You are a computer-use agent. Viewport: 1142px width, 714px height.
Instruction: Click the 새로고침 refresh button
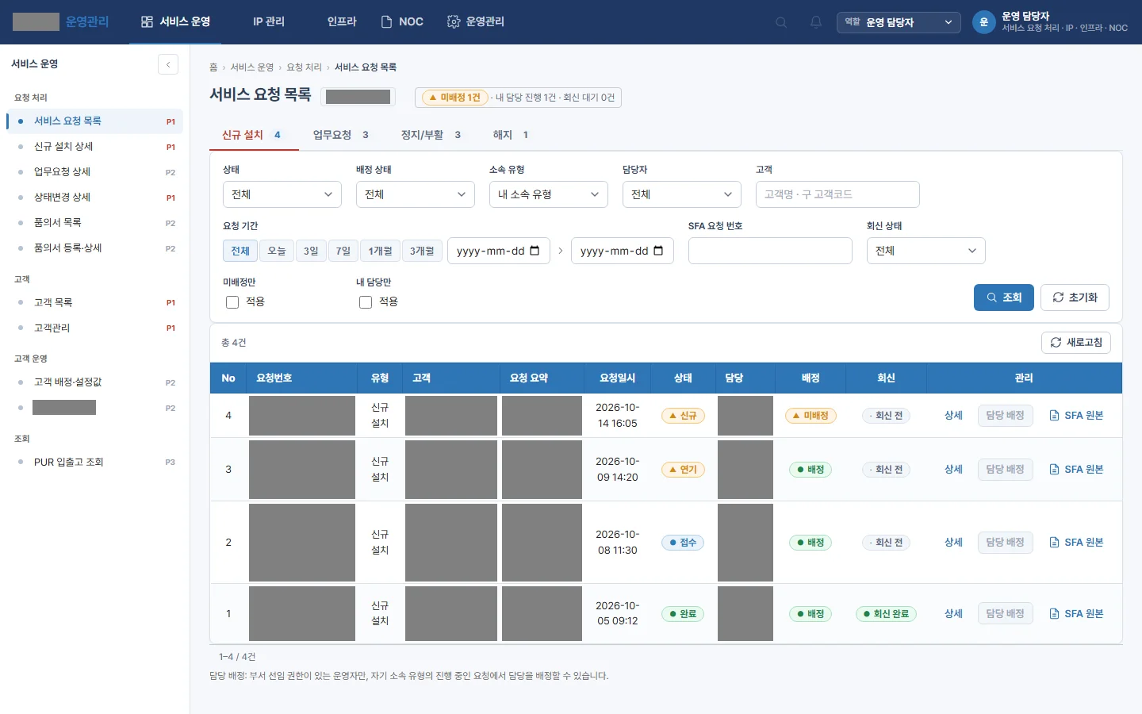click(x=1076, y=343)
